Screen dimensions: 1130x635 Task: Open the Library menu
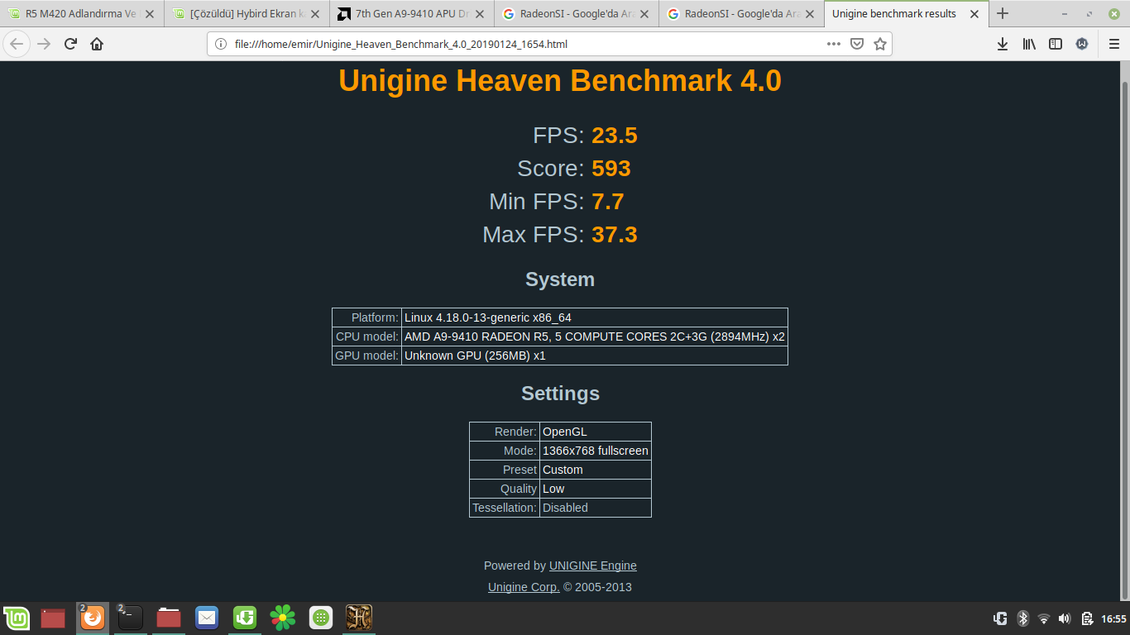(1029, 44)
